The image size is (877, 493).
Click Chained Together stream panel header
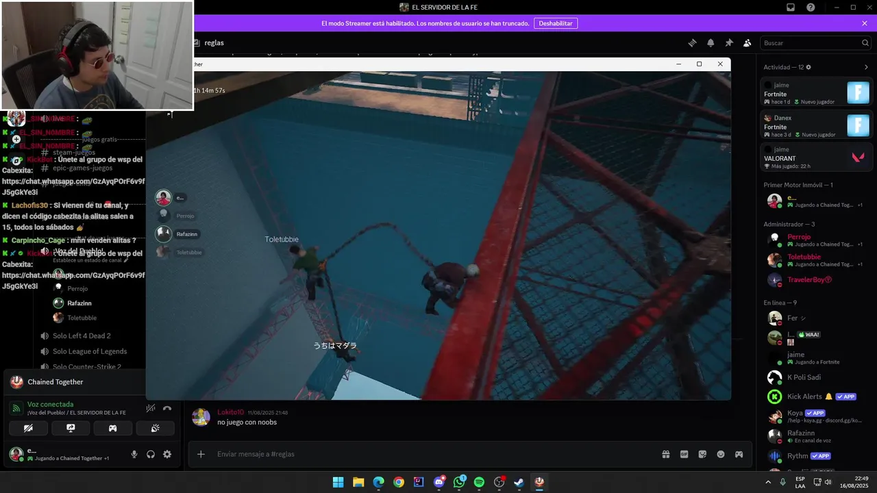75,382
